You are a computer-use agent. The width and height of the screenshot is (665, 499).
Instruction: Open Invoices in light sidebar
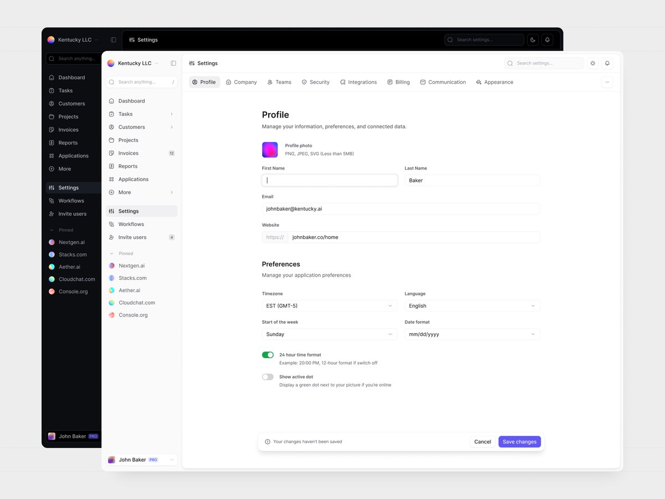pos(141,153)
